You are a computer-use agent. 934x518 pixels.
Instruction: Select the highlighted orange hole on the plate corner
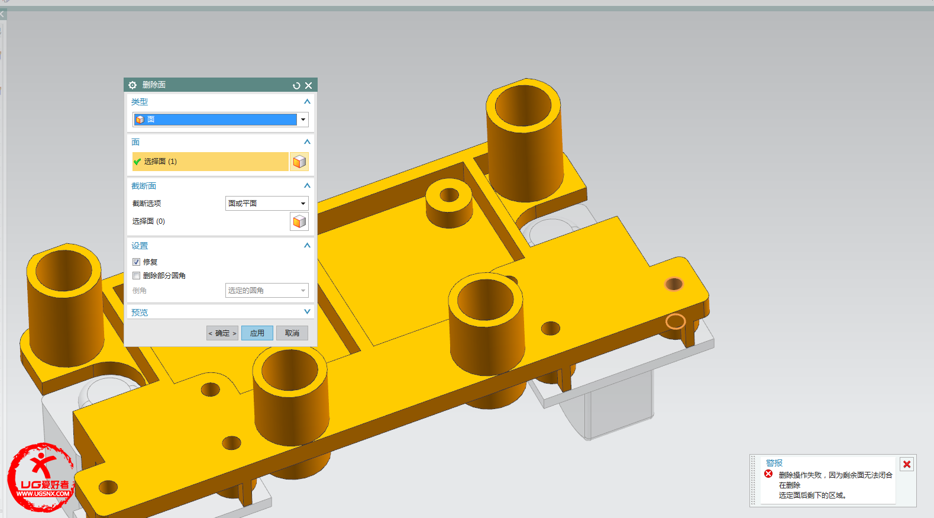point(674,284)
